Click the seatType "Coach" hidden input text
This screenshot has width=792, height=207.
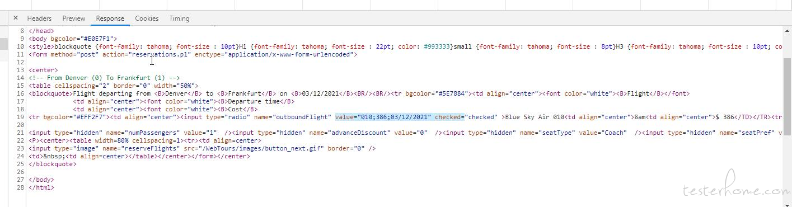click(x=536, y=133)
